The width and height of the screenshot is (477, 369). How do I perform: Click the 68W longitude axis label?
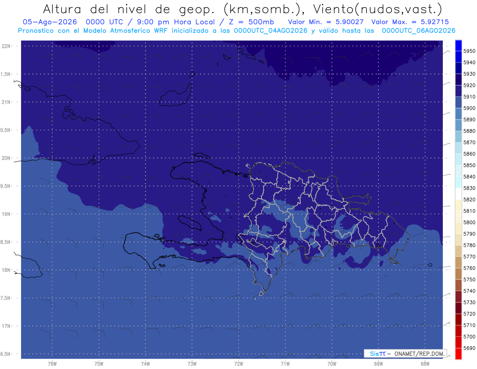coord(425,364)
